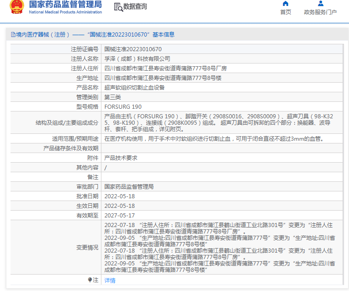
Task: Click the 变更情况 change history text
Action: tap(220, 247)
